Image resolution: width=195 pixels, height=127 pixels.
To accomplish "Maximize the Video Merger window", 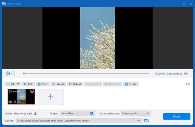I will click(x=185, y=4).
